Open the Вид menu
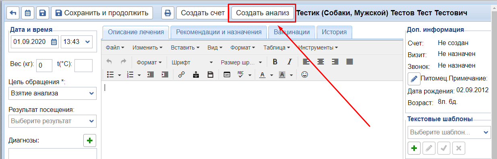Image resolution: width=497 pixels, height=159 pixels. pyautogui.click(x=215, y=47)
